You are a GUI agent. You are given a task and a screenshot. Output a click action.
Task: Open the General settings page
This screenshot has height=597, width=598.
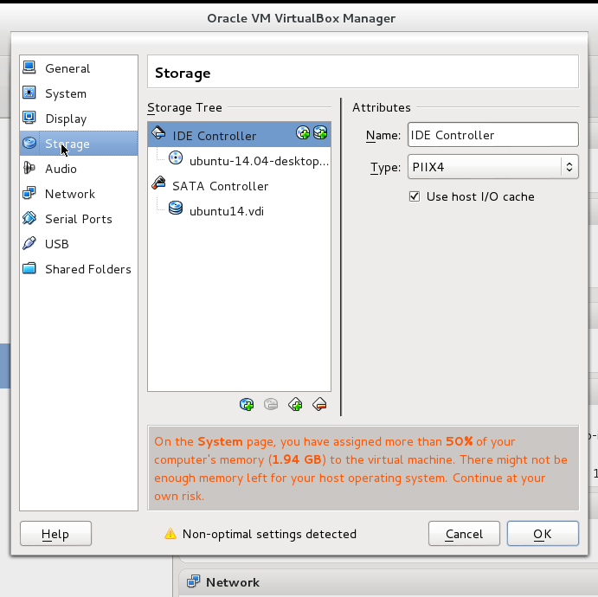click(x=79, y=68)
